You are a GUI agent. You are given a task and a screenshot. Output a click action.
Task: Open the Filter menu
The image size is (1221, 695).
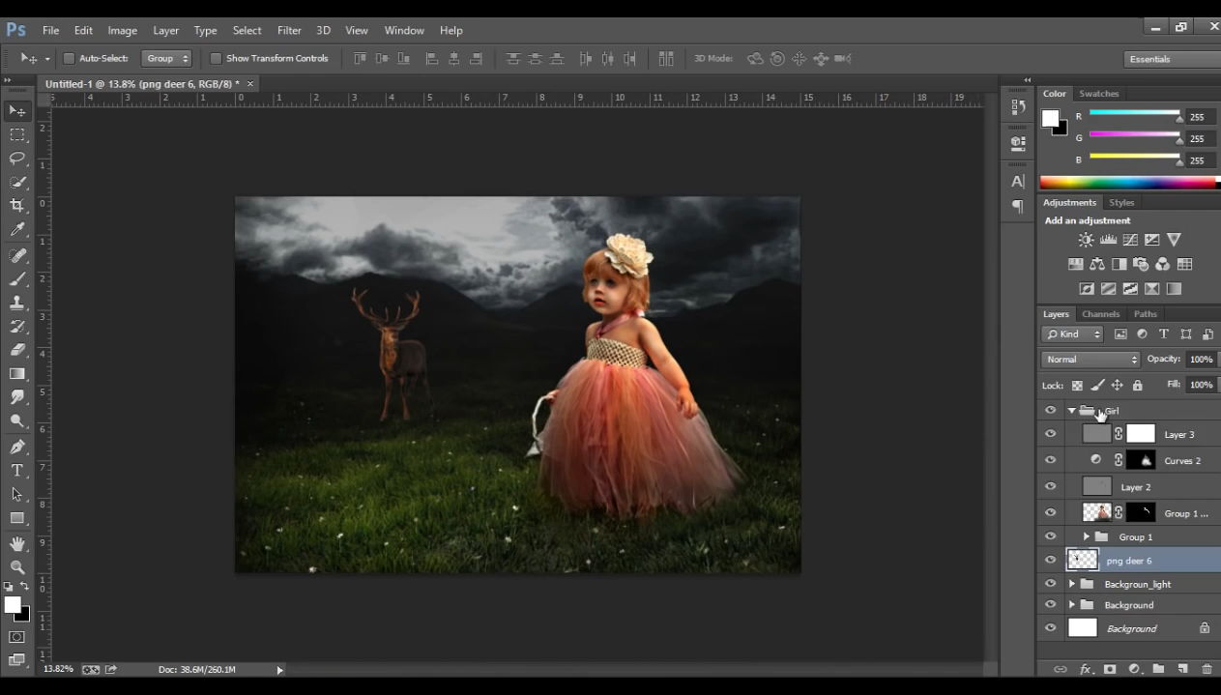(288, 30)
